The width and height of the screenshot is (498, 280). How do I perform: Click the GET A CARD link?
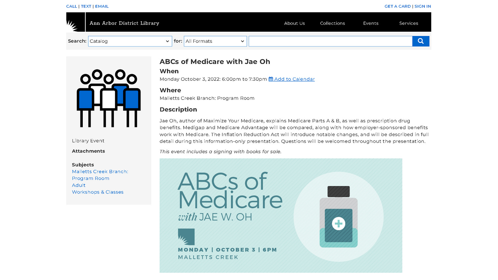tap(397, 6)
